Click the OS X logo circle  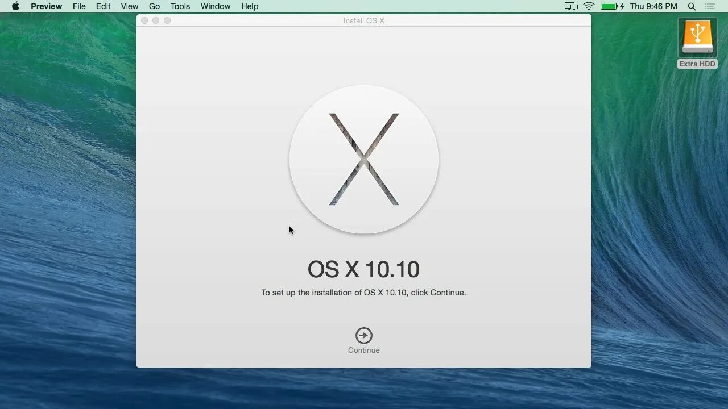pos(364,160)
